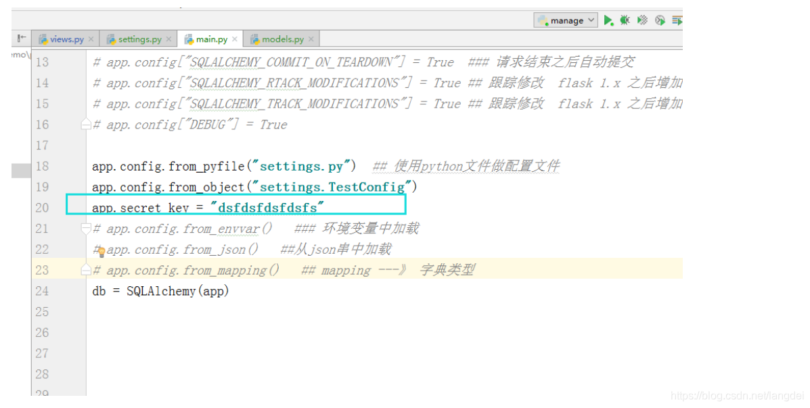810x408 pixels.
Task: Collapse the comment fold marker on line 16
Action: coord(86,124)
